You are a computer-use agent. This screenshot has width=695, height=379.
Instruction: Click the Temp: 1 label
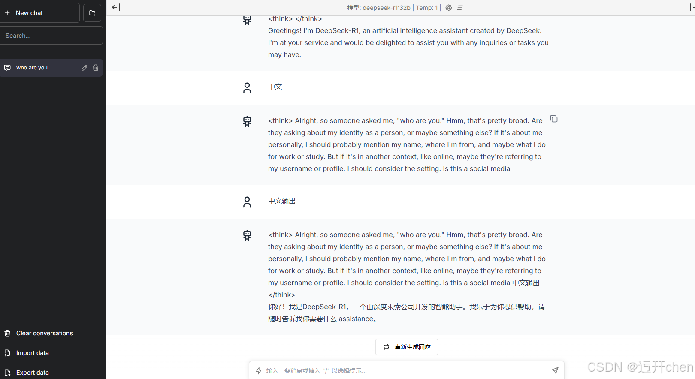point(427,8)
